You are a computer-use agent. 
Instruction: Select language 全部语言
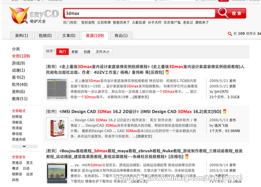pos(19,157)
